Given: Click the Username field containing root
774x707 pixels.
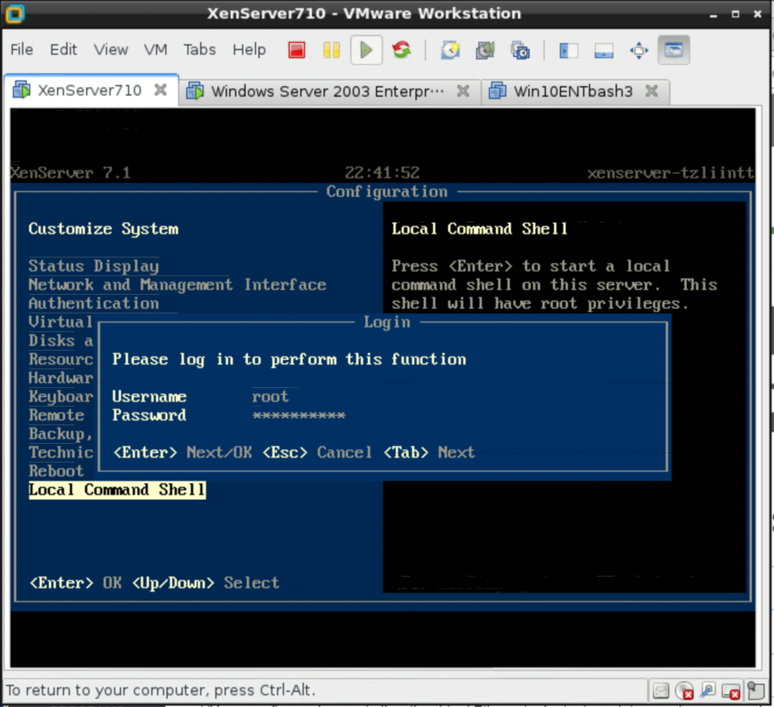Looking at the screenshot, I should 270,396.
